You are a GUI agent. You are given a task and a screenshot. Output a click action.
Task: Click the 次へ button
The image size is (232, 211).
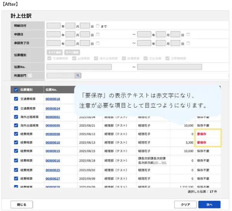[209, 204]
